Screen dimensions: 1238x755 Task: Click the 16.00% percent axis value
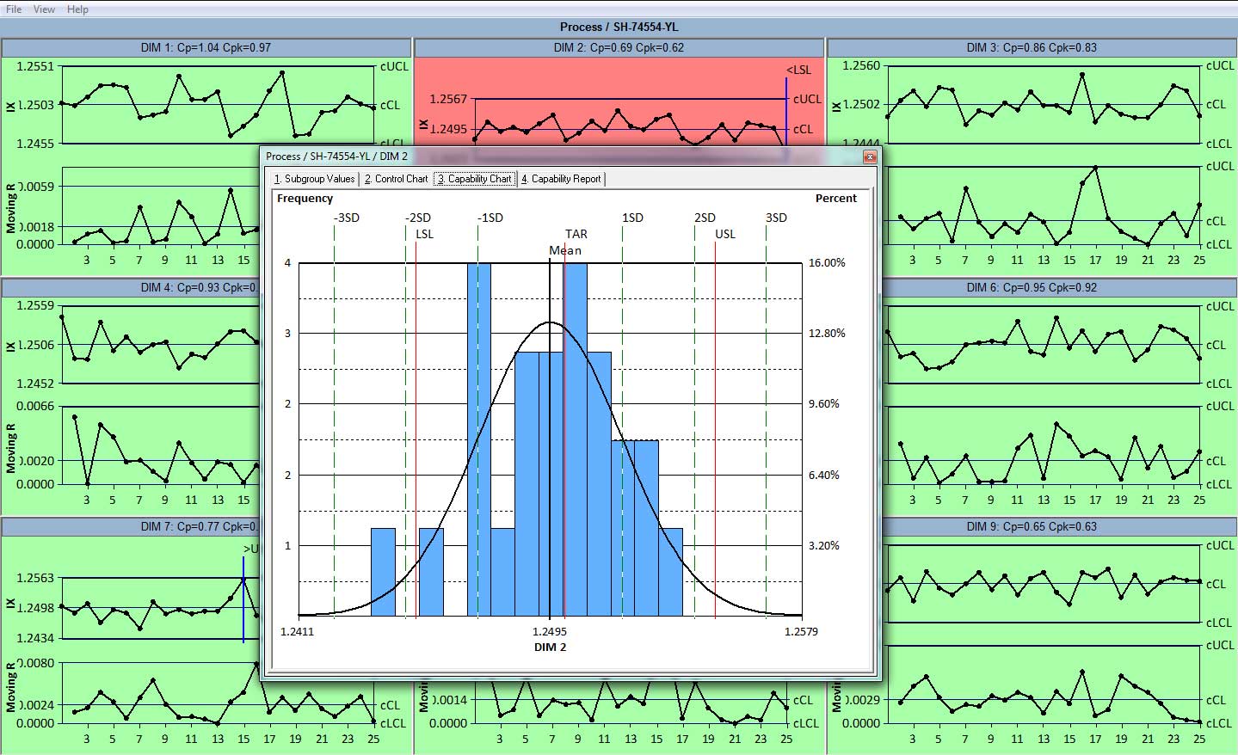[827, 263]
